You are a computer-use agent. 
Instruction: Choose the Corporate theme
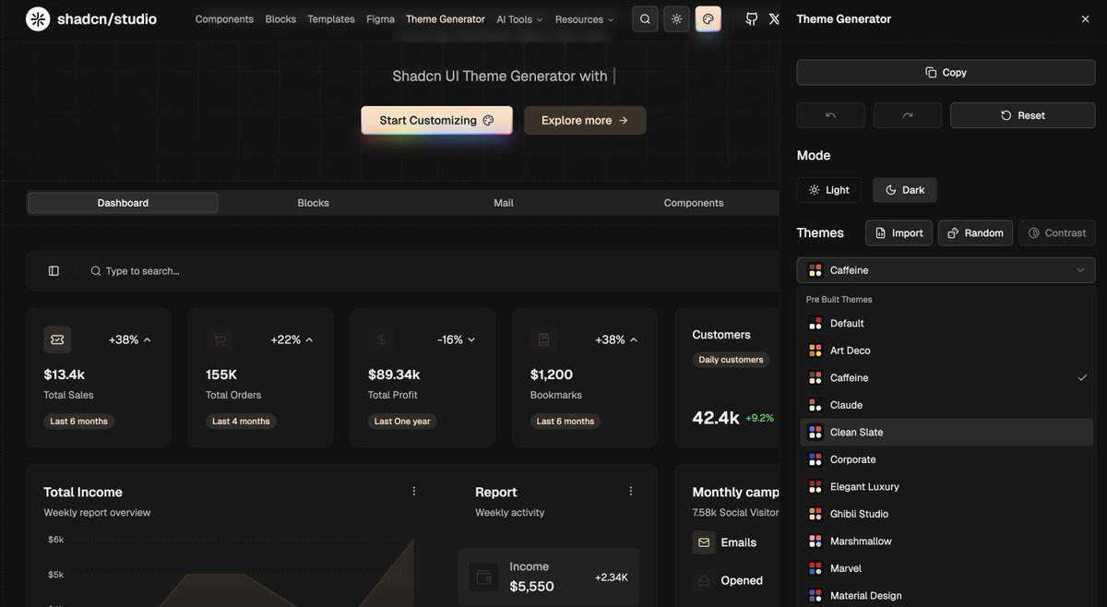click(x=946, y=459)
